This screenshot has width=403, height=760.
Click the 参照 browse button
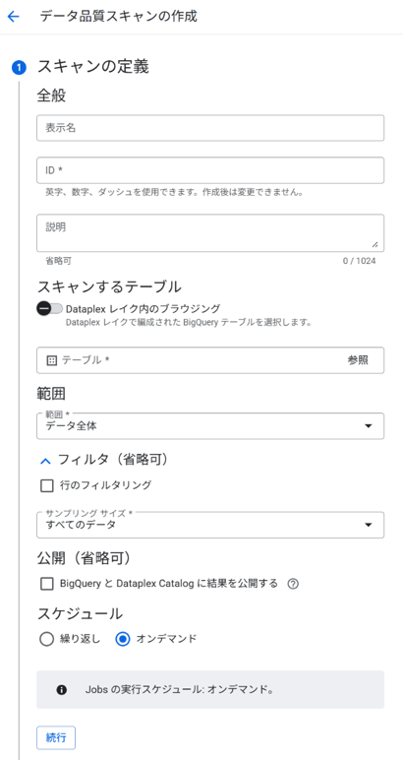point(358,360)
